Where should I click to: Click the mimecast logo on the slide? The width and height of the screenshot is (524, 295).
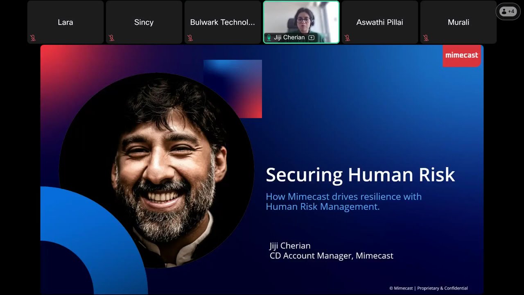point(462,55)
